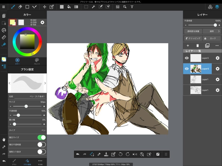Click the 透明度を保護 button
The image size is (222, 166).
coord(193,31)
